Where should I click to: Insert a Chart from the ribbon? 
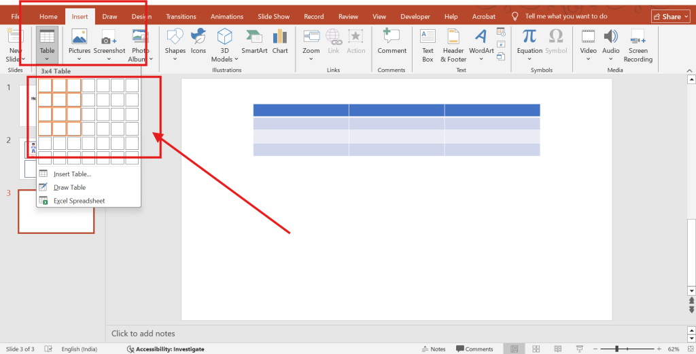click(280, 41)
